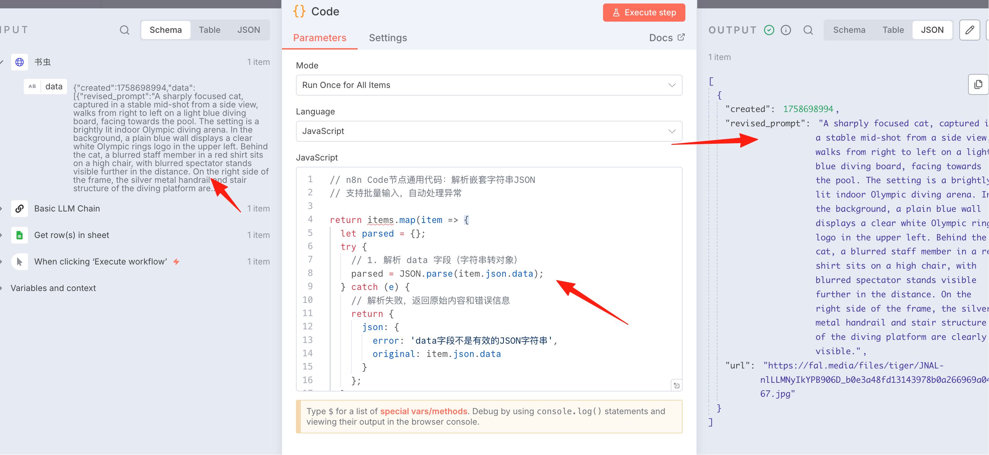The width and height of the screenshot is (989, 455).
Task: Click the Execute step button
Action: [x=644, y=13]
